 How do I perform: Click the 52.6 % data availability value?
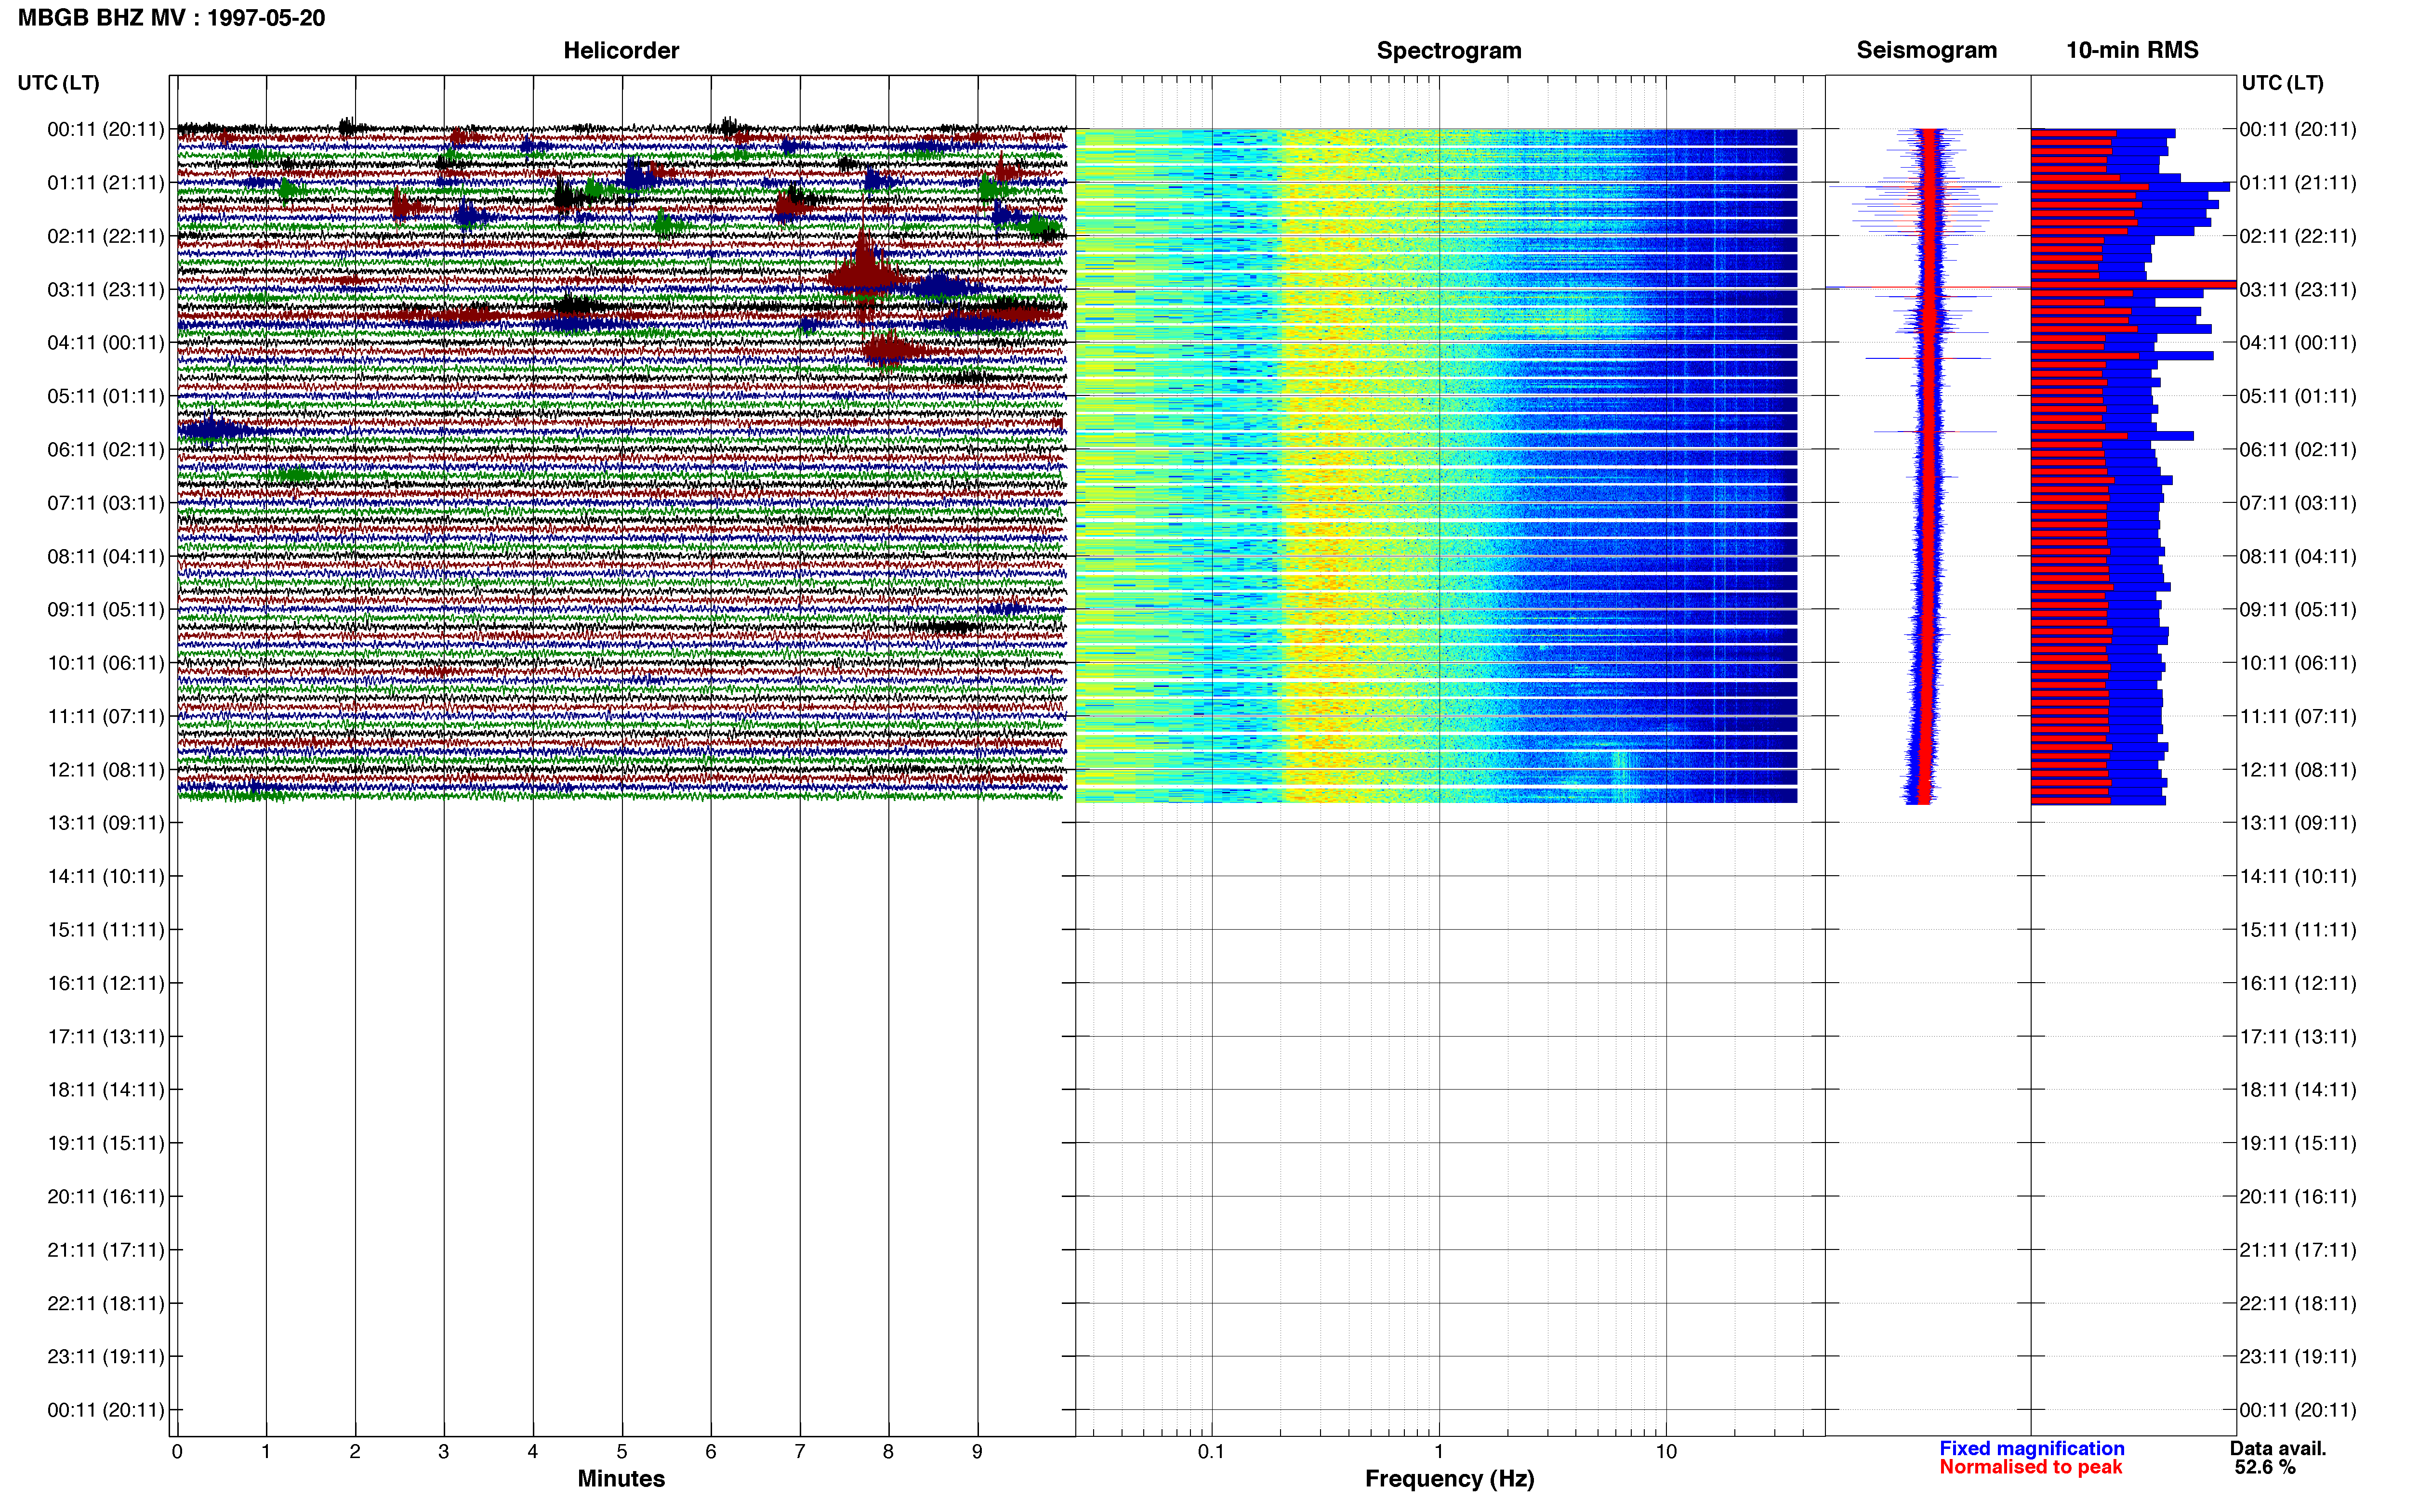click(2265, 1467)
